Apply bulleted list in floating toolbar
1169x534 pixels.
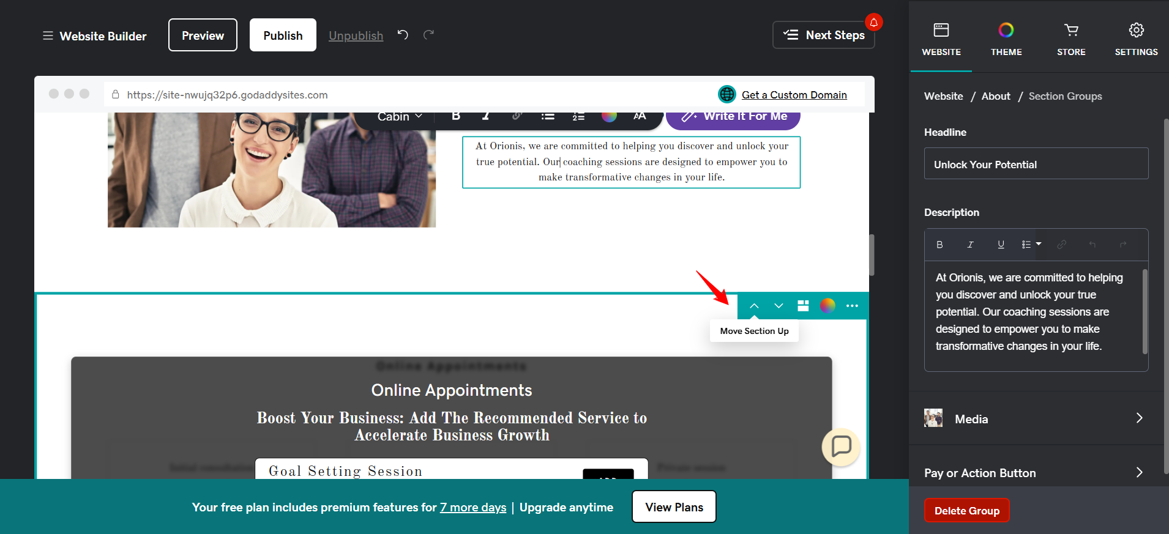[x=548, y=117]
